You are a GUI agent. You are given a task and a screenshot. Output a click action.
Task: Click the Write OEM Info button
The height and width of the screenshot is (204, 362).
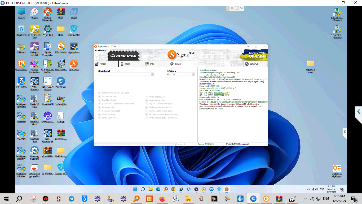[108, 118]
